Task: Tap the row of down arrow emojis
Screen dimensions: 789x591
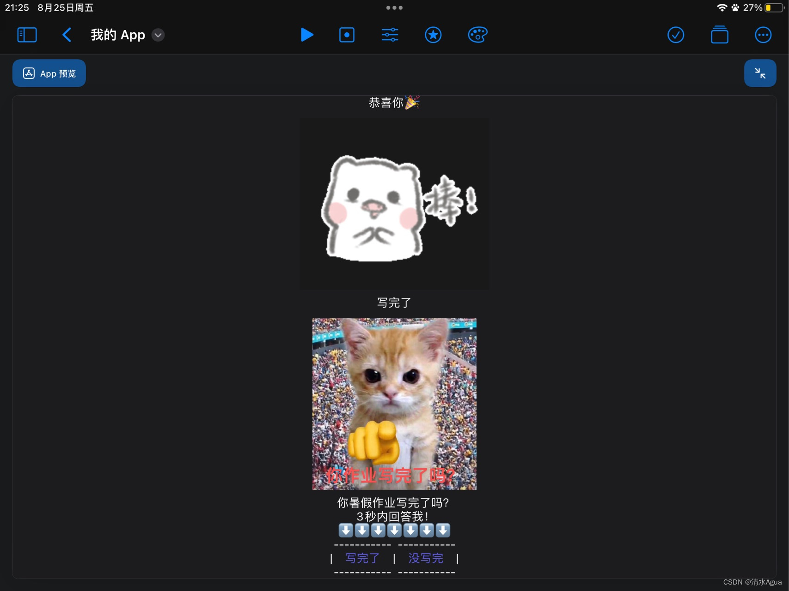Action: click(394, 530)
